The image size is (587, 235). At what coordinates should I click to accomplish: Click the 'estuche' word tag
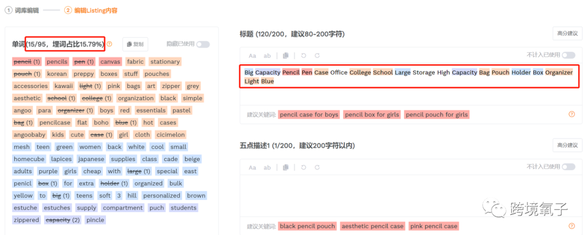point(26,208)
